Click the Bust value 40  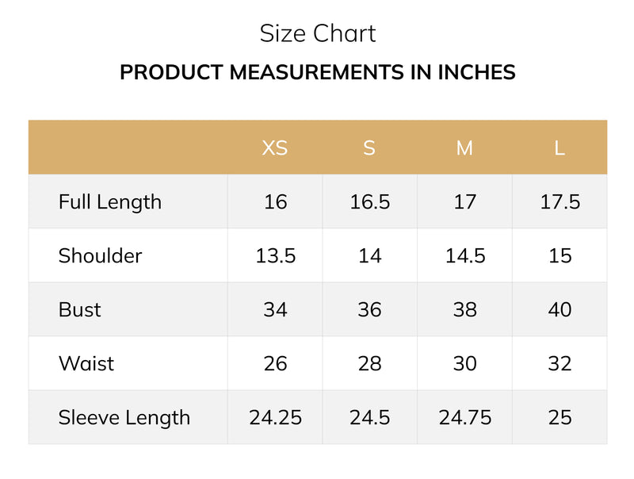tap(560, 309)
